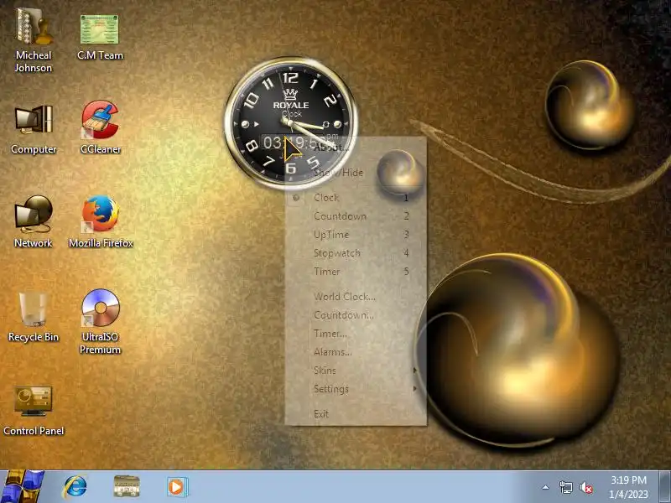Viewport: 671px width, 503px height.
Task: Launch Mozilla Firefox from the desktop
Action: tap(101, 221)
